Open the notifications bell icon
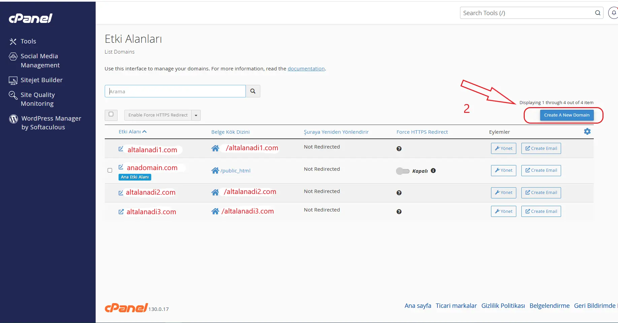The image size is (618, 323). point(614,13)
